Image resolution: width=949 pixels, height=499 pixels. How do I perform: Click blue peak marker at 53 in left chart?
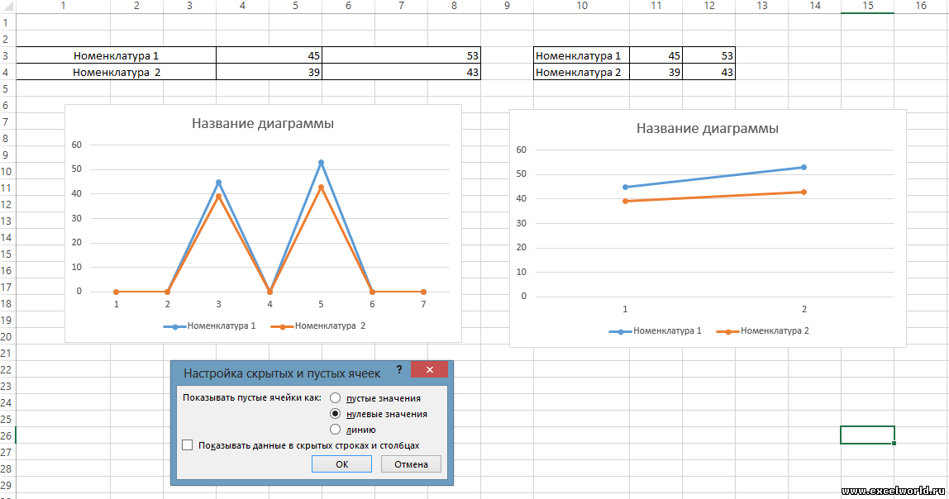tap(321, 163)
